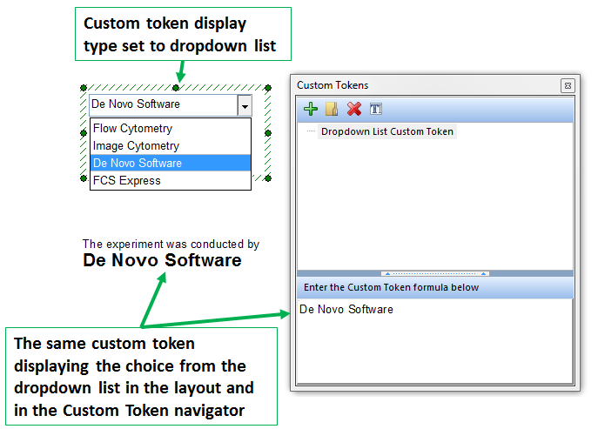Click the yellow folder icon in Custom Tokens

[x=332, y=109]
